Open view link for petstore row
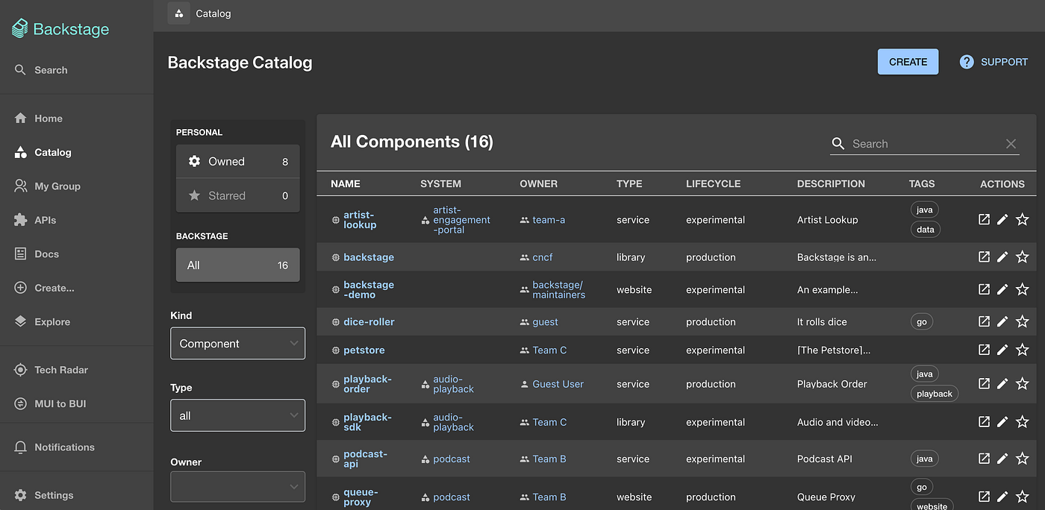Screen dimensions: 1045x510 (x=984, y=350)
